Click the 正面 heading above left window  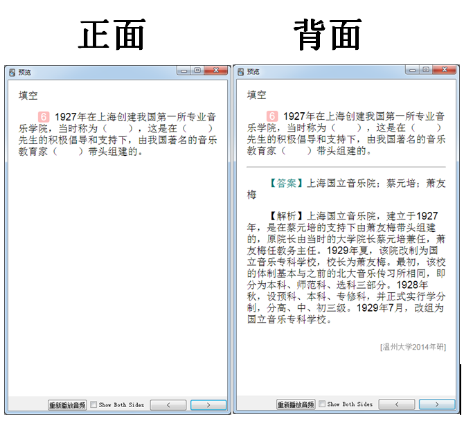coord(112,35)
